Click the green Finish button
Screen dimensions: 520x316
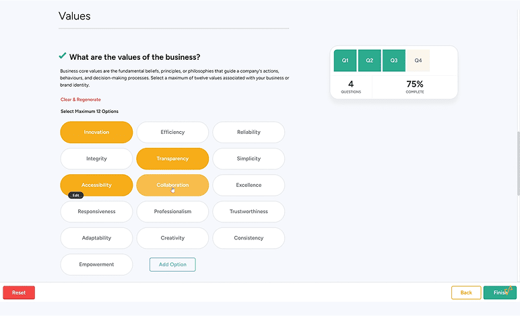point(500,292)
